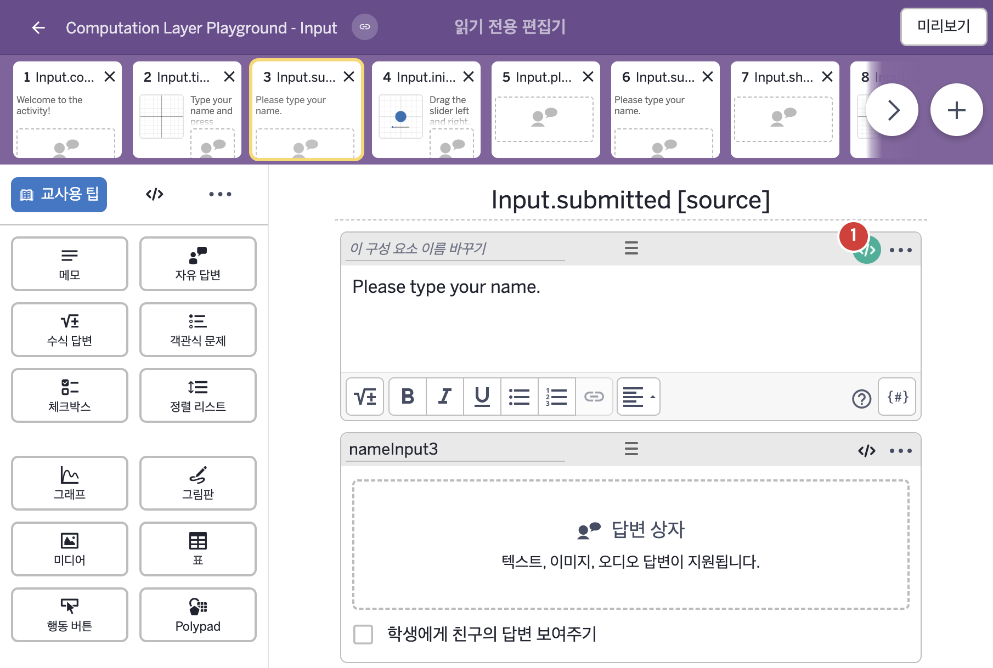
Task: Open nameInput3 component more options
Action: click(900, 451)
